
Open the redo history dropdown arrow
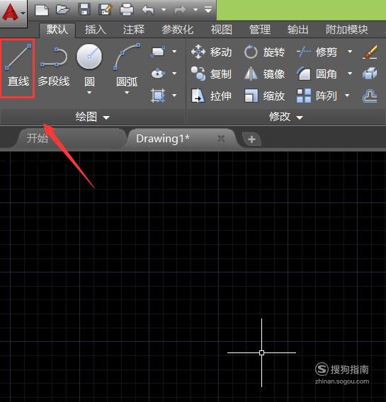pos(195,10)
